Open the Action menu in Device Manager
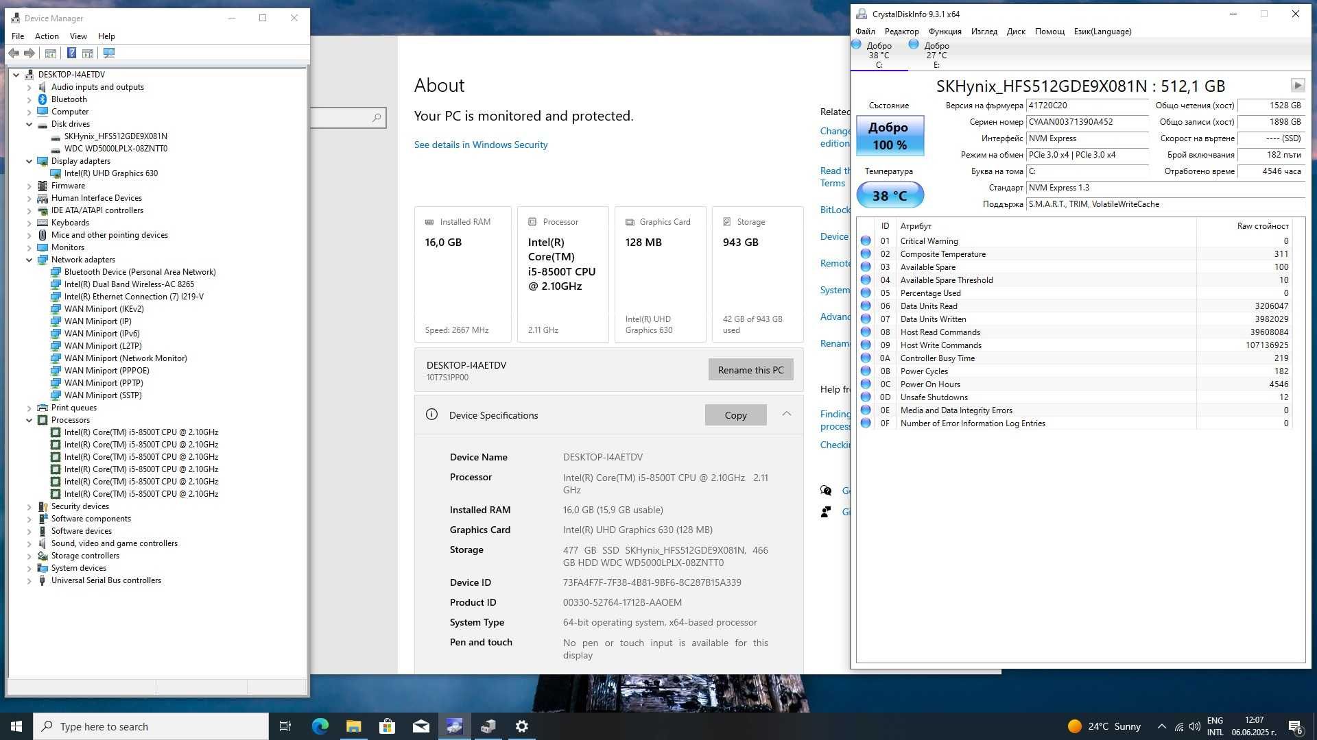Image resolution: width=1317 pixels, height=740 pixels. pyautogui.click(x=47, y=36)
